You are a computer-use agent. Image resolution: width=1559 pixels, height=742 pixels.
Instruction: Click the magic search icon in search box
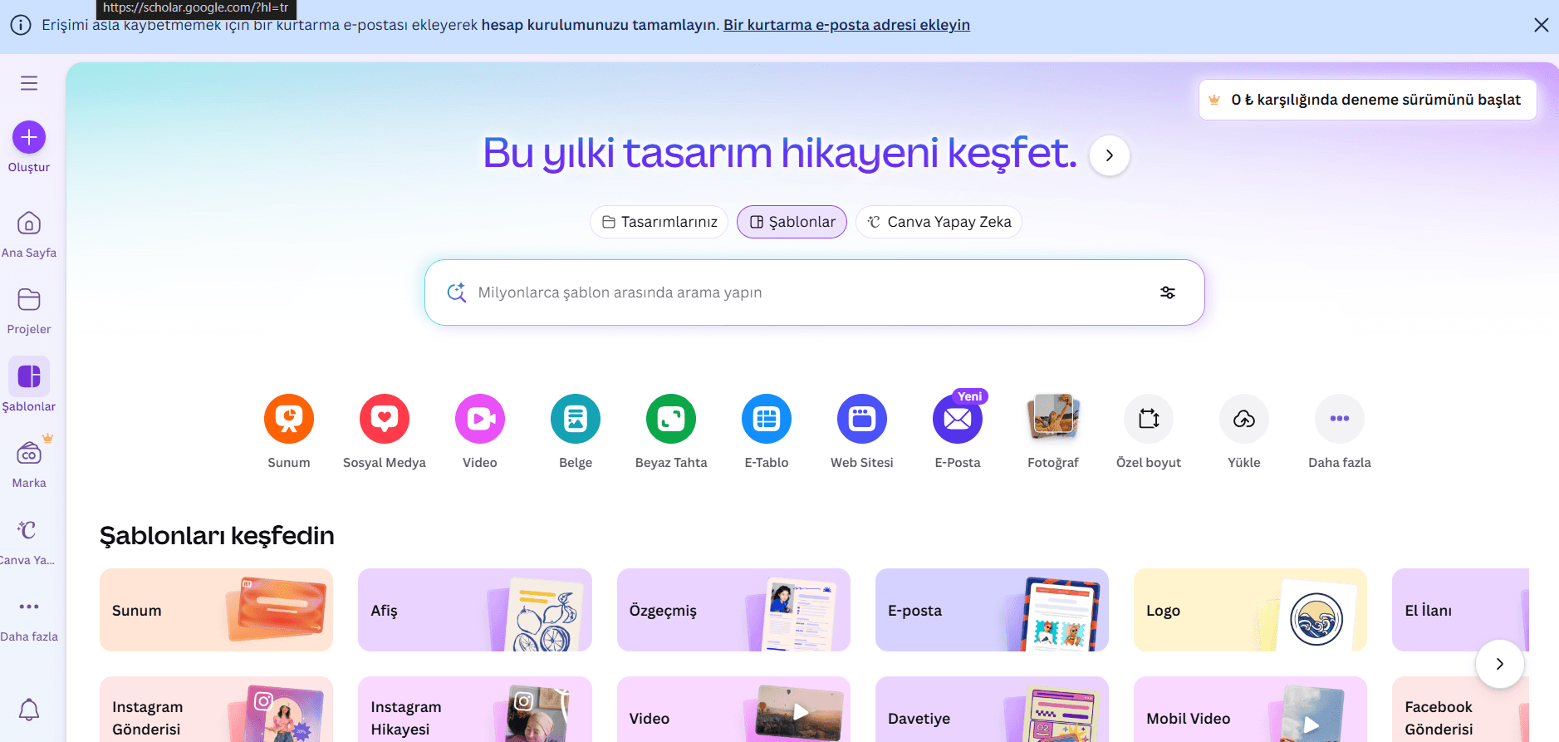click(x=456, y=292)
